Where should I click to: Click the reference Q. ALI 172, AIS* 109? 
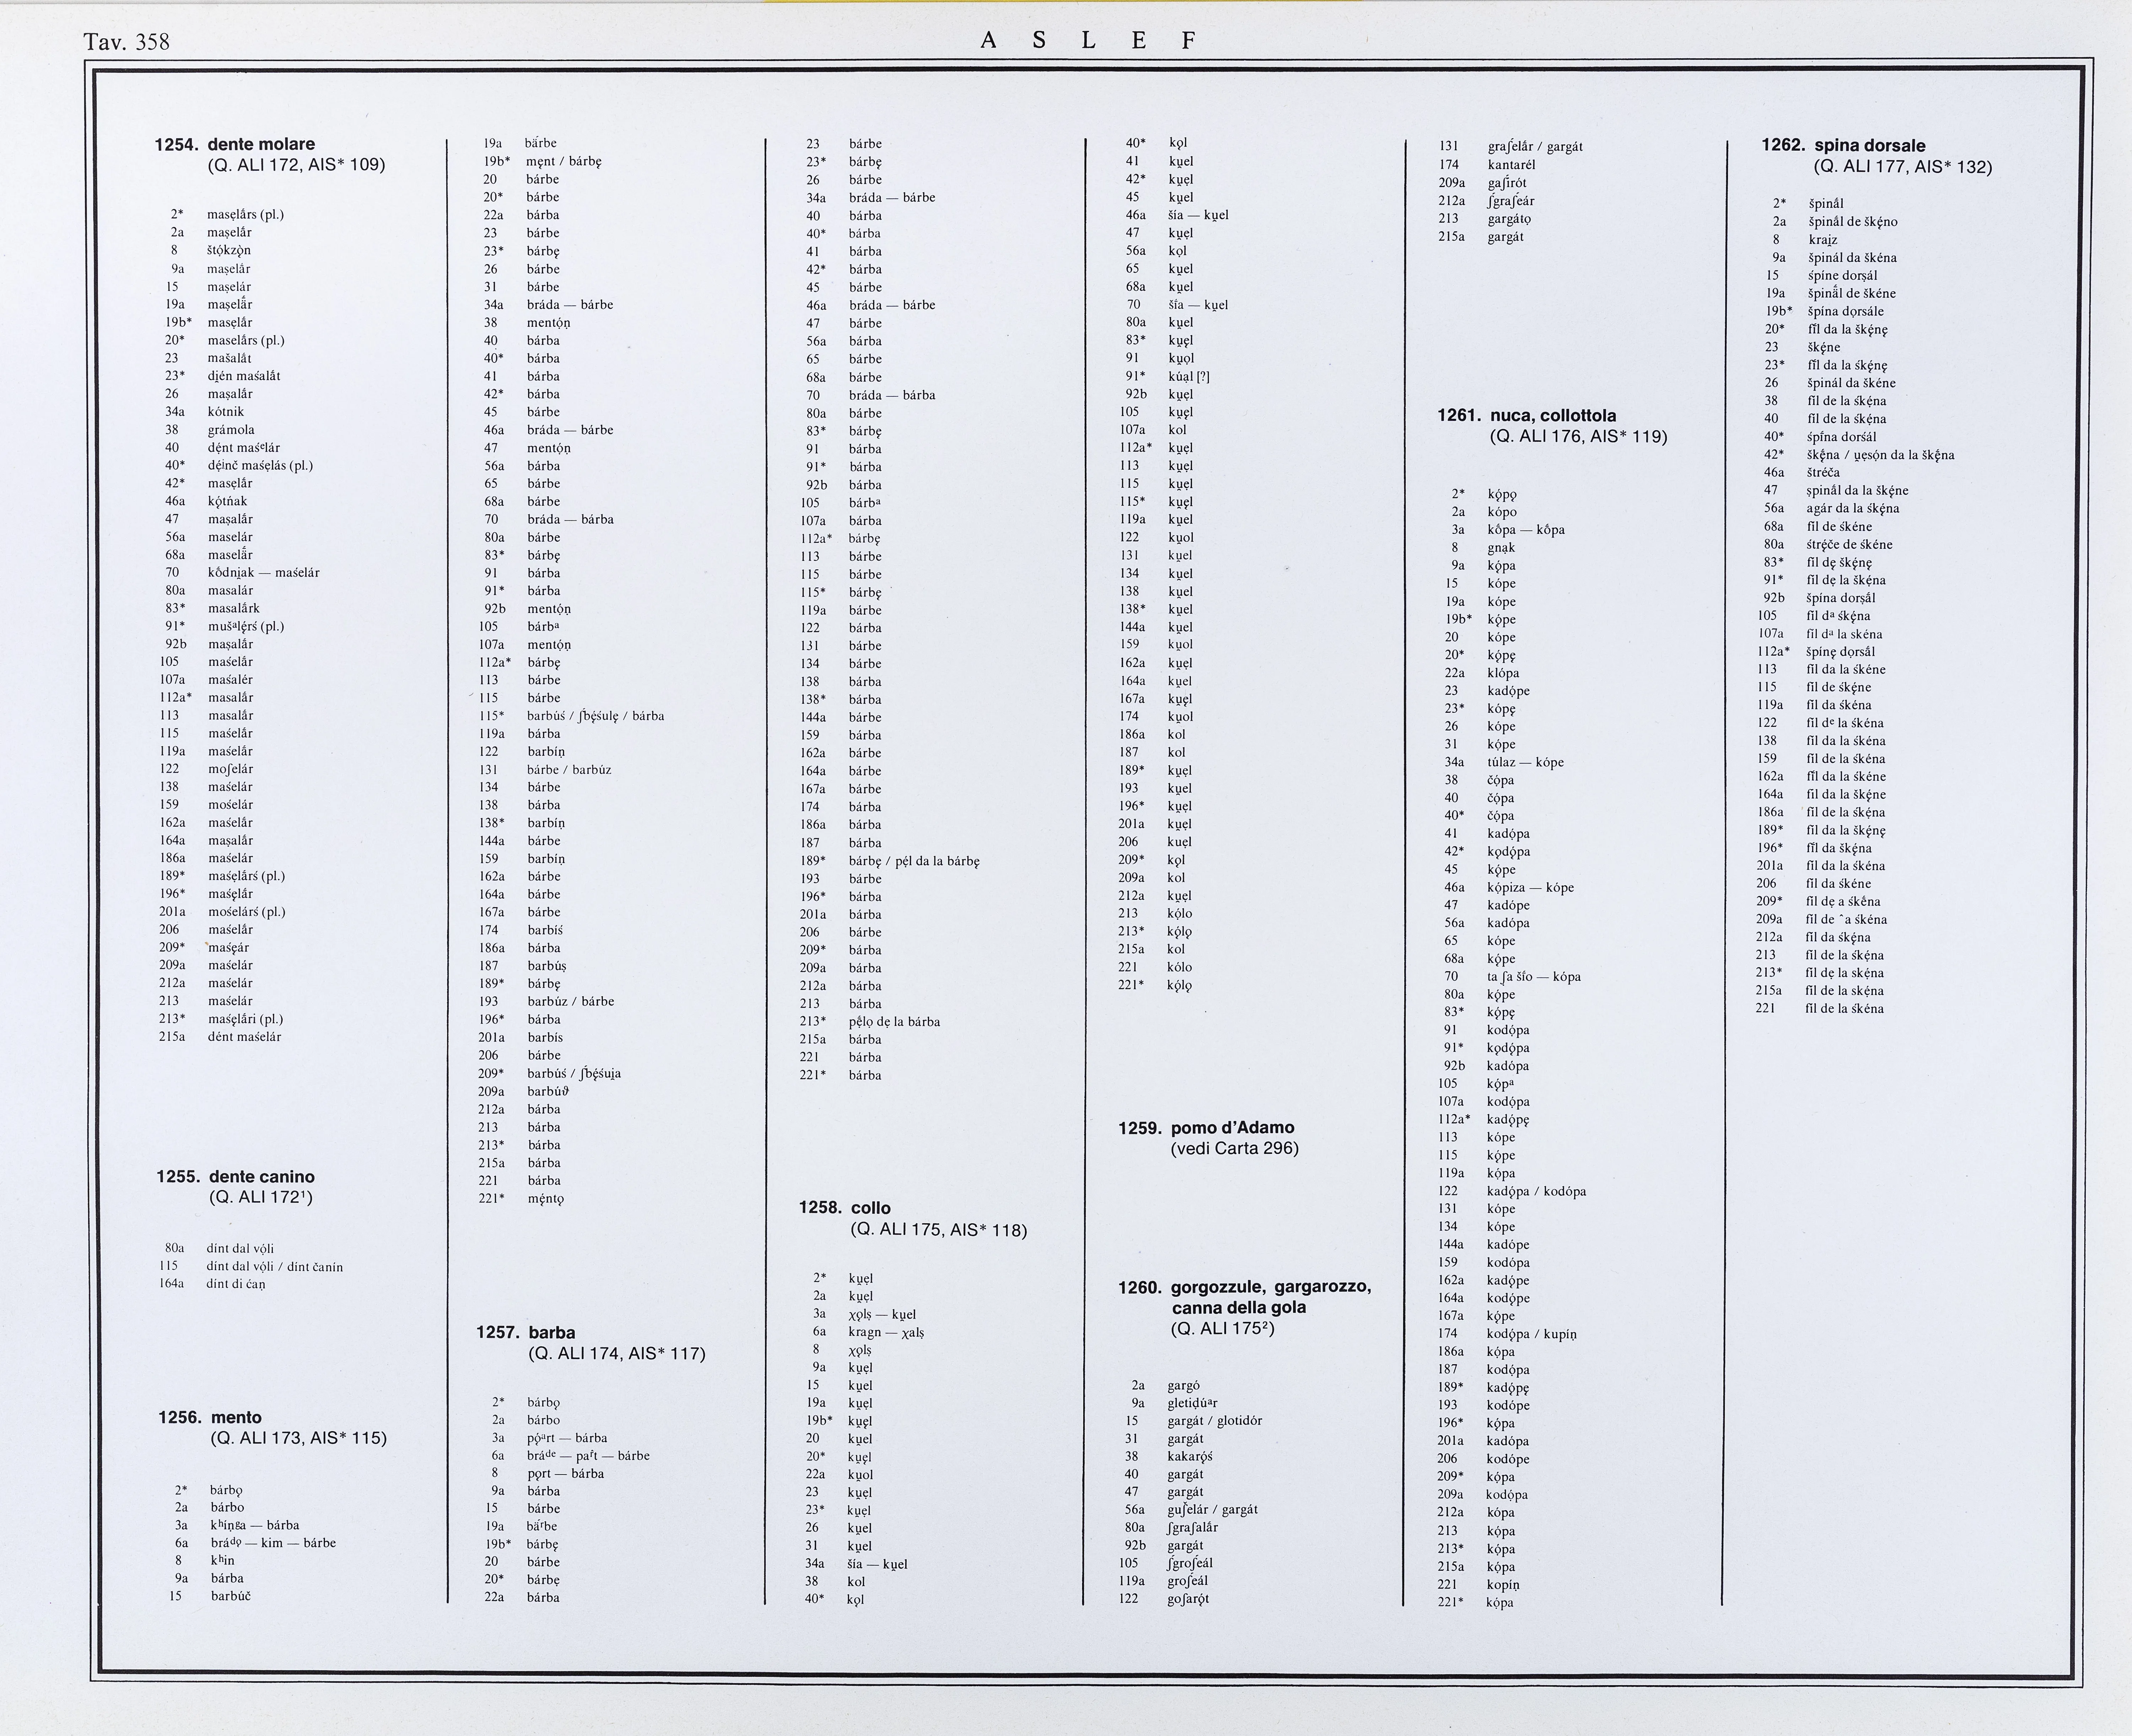pyautogui.click(x=296, y=165)
